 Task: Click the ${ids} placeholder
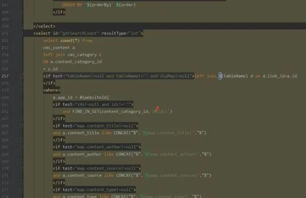pos(160,112)
